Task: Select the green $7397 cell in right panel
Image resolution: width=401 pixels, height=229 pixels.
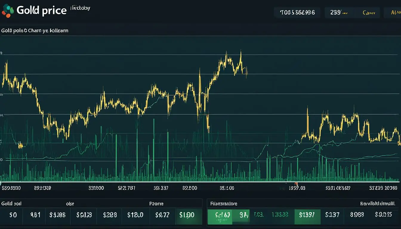Action: 307,215
